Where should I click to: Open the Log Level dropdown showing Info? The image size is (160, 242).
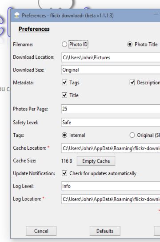point(111,186)
